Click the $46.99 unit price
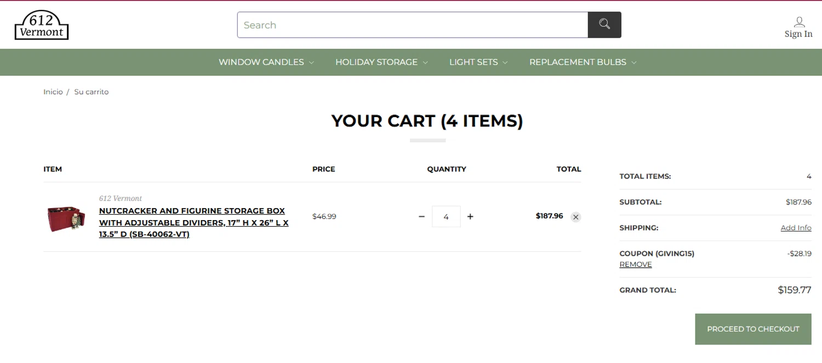822x363 pixels. tap(324, 216)
